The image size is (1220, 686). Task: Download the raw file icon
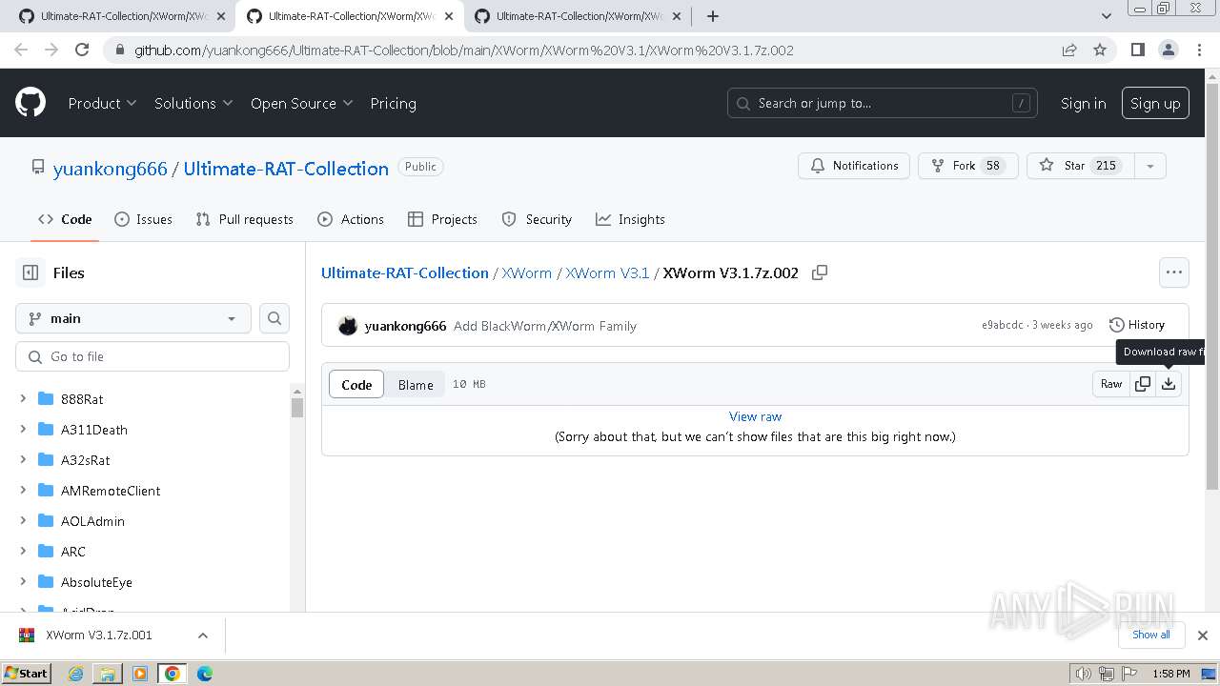click(1169, 384)
